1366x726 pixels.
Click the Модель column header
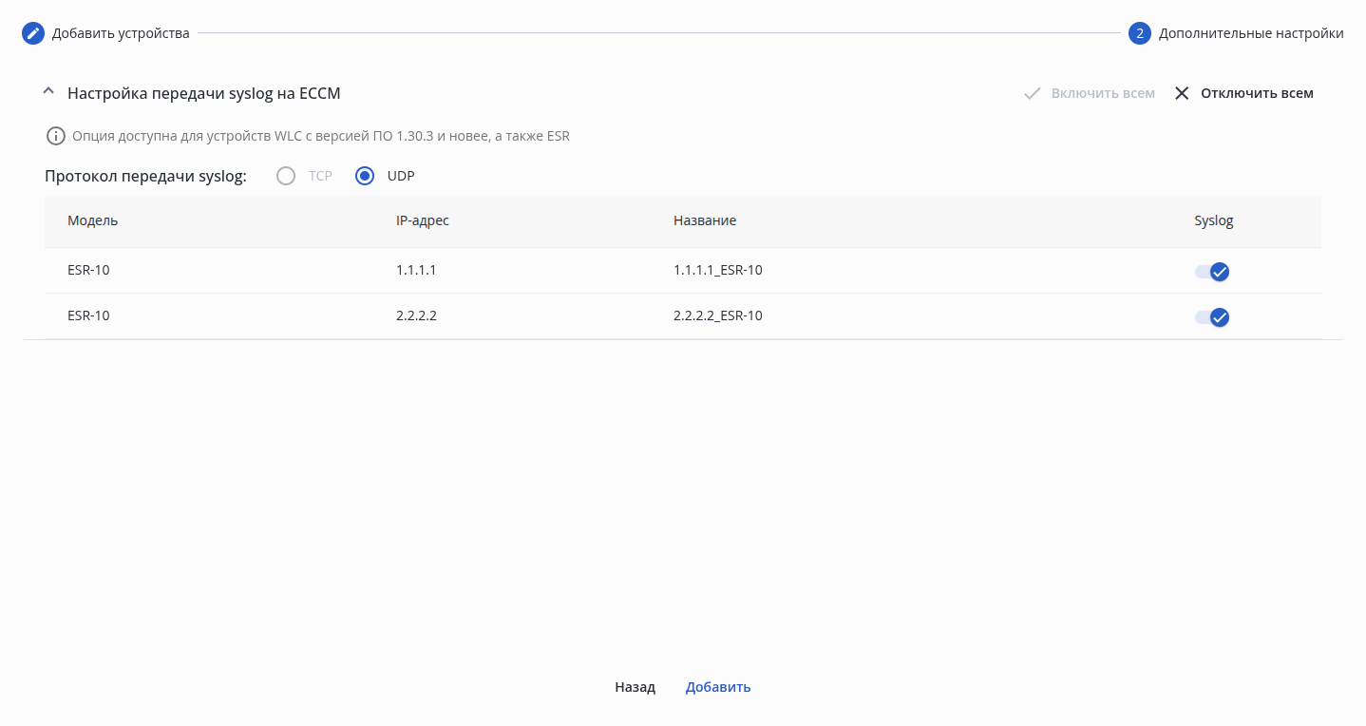[93, 220]
